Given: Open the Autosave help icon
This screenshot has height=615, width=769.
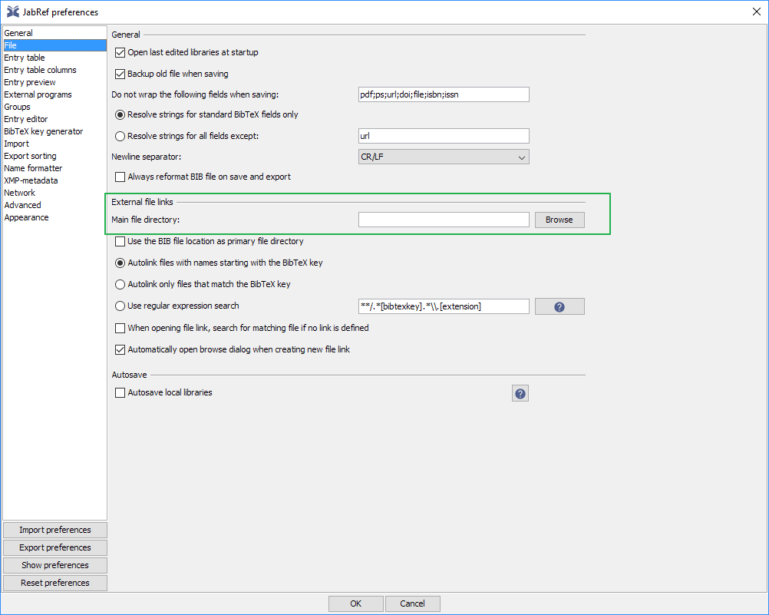Looking at the screenshot, I should (x=520, y=393).
